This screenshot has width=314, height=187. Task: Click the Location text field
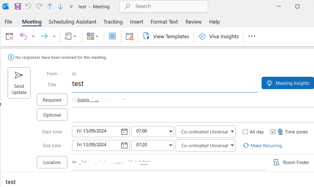pos(168,163)
